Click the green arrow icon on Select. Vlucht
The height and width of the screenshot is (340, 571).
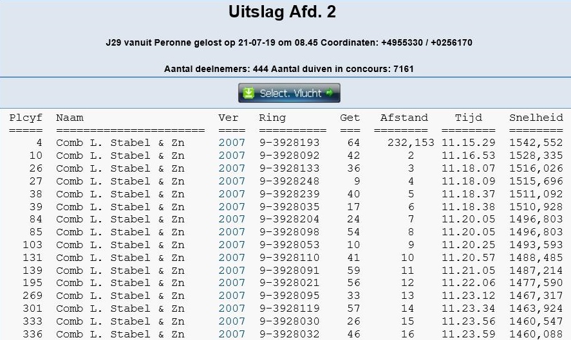[x=330, y=93]
